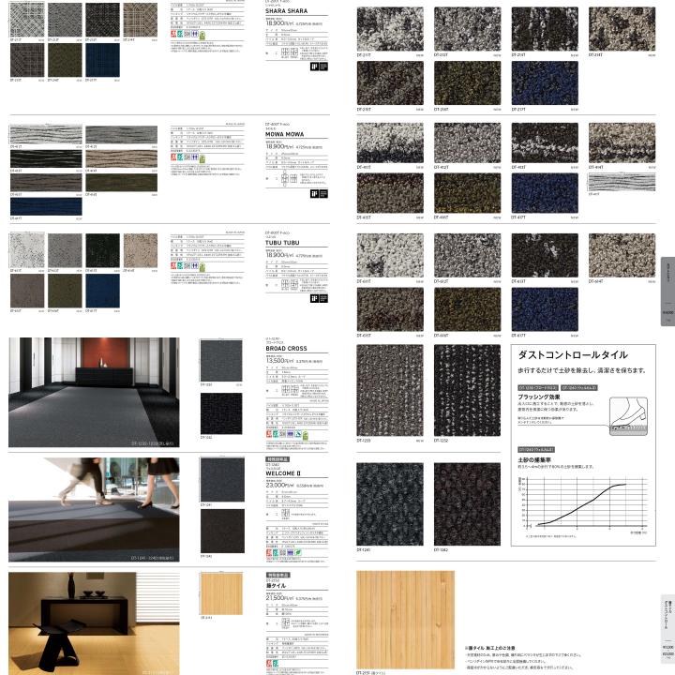Open the beige DT-614T close-up sample
The height and width of the screenshot is (675, 675).
[622, 255]
